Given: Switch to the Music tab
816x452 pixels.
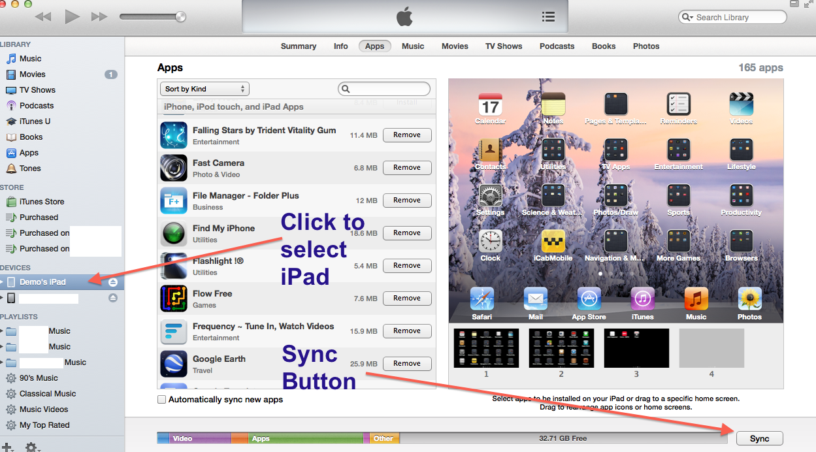Looking at the screenshot, I should pyautogui.click(x=413, y=46).
